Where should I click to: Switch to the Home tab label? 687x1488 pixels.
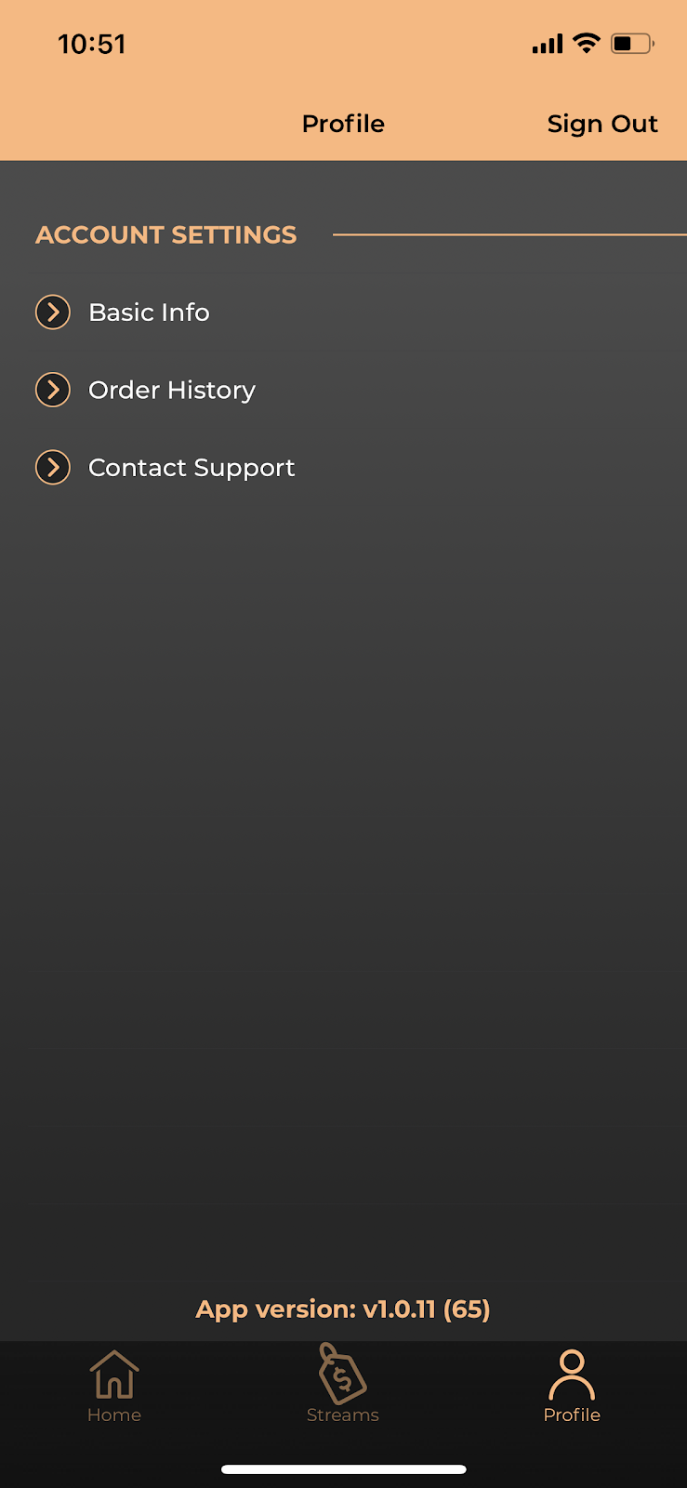[x=114, y=1415]
